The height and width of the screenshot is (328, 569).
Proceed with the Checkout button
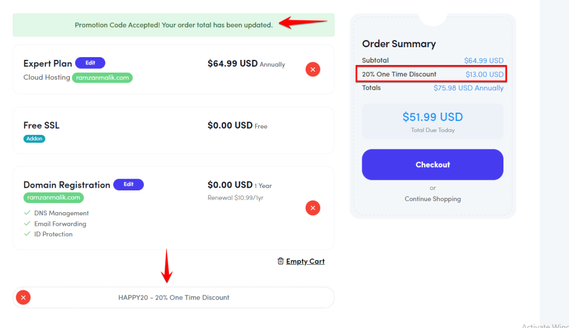tap(432, 164)
